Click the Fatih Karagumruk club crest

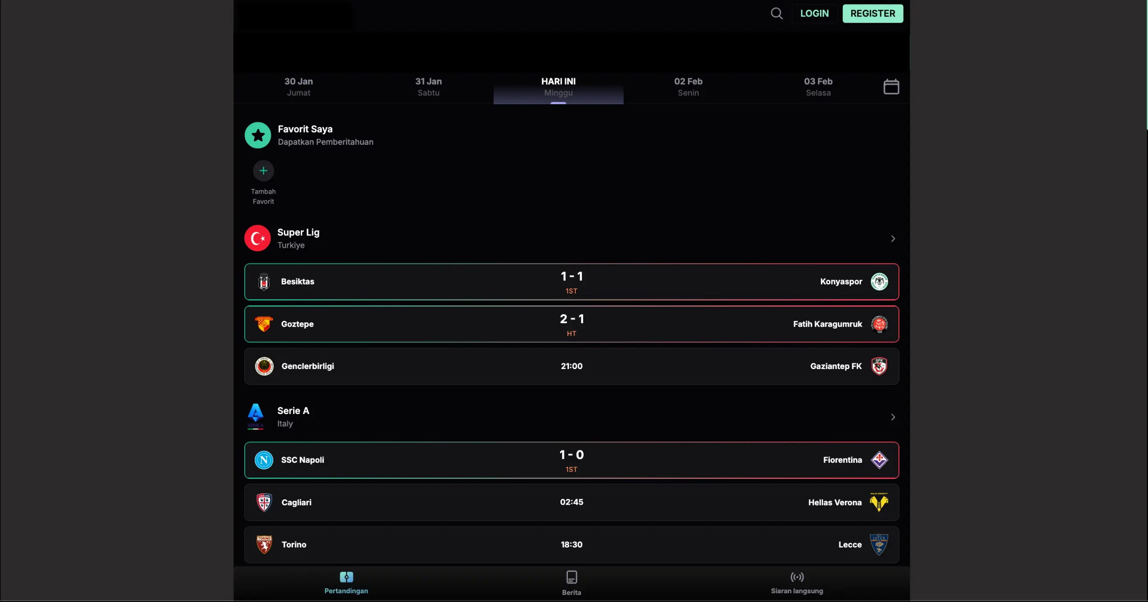[879, 324]
